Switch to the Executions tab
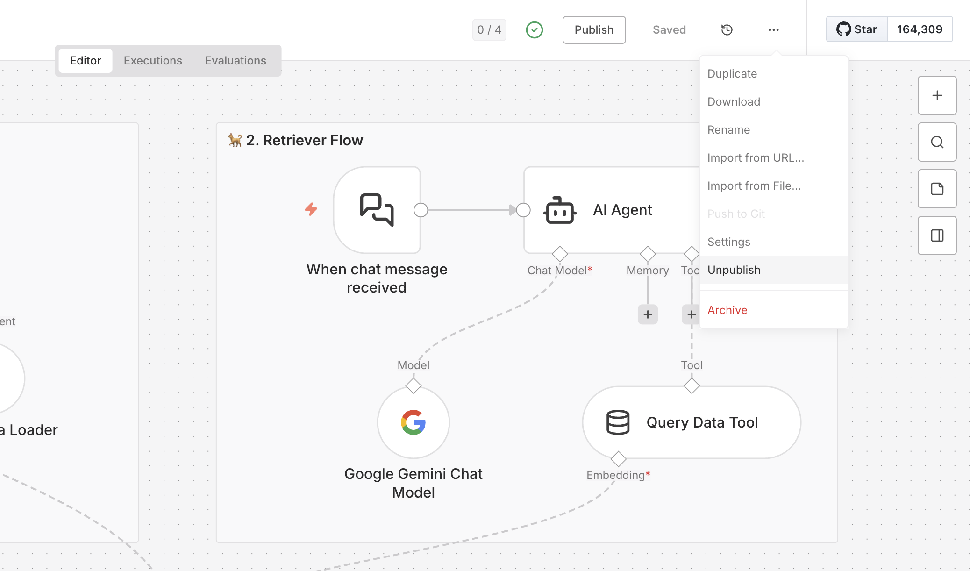This screenshot has height=571, width=970. click(153, 60)
